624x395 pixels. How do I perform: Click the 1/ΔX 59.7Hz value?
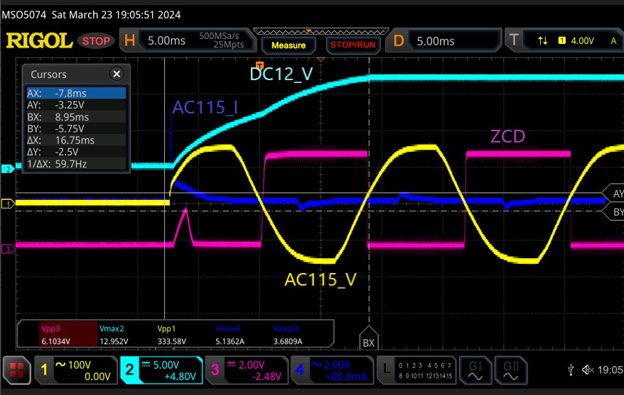[x=71, y=164]
